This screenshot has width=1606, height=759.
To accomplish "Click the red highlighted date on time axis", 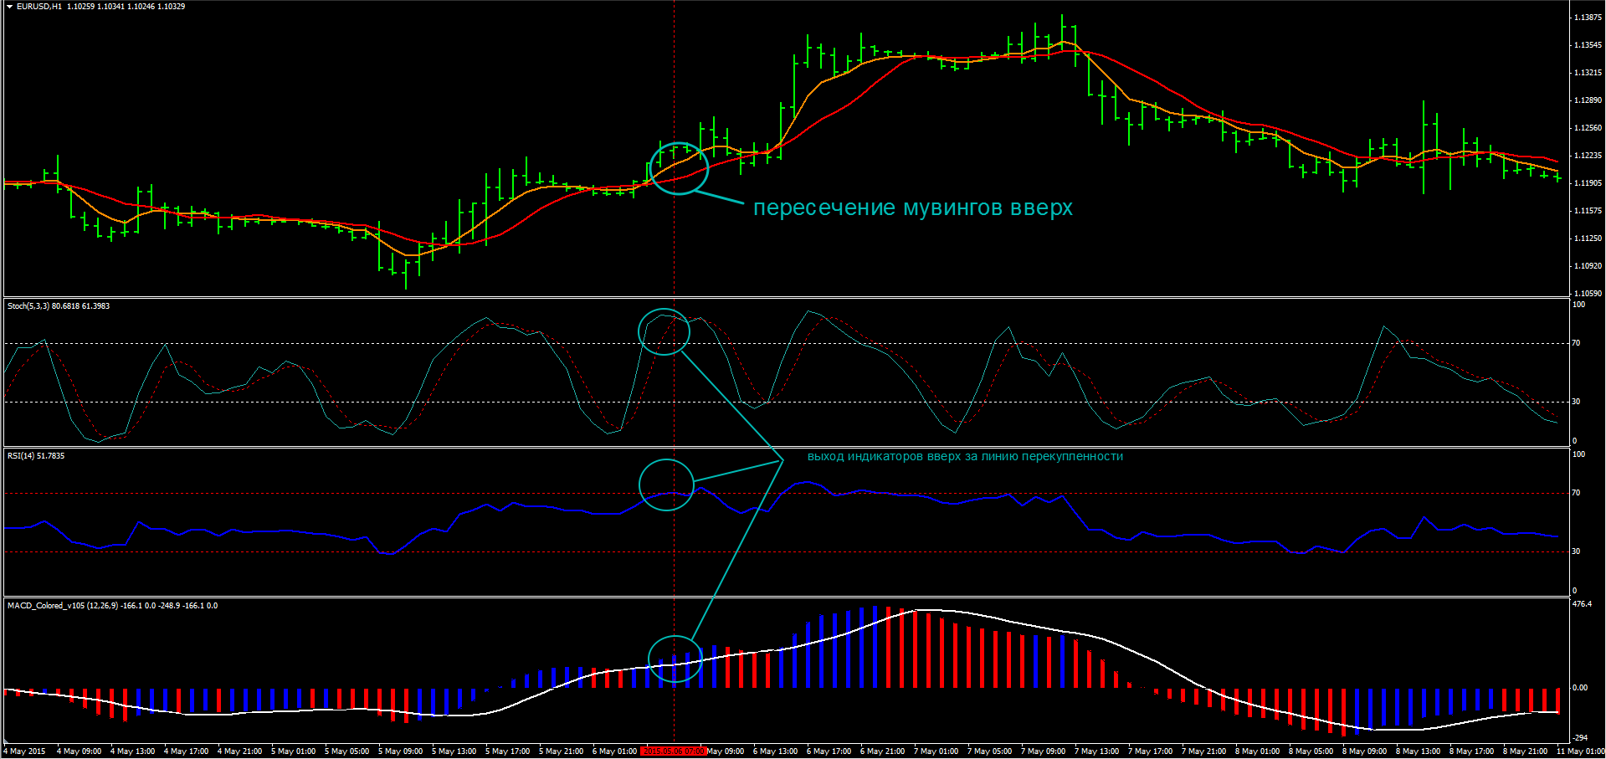I will tap(674, 751).
